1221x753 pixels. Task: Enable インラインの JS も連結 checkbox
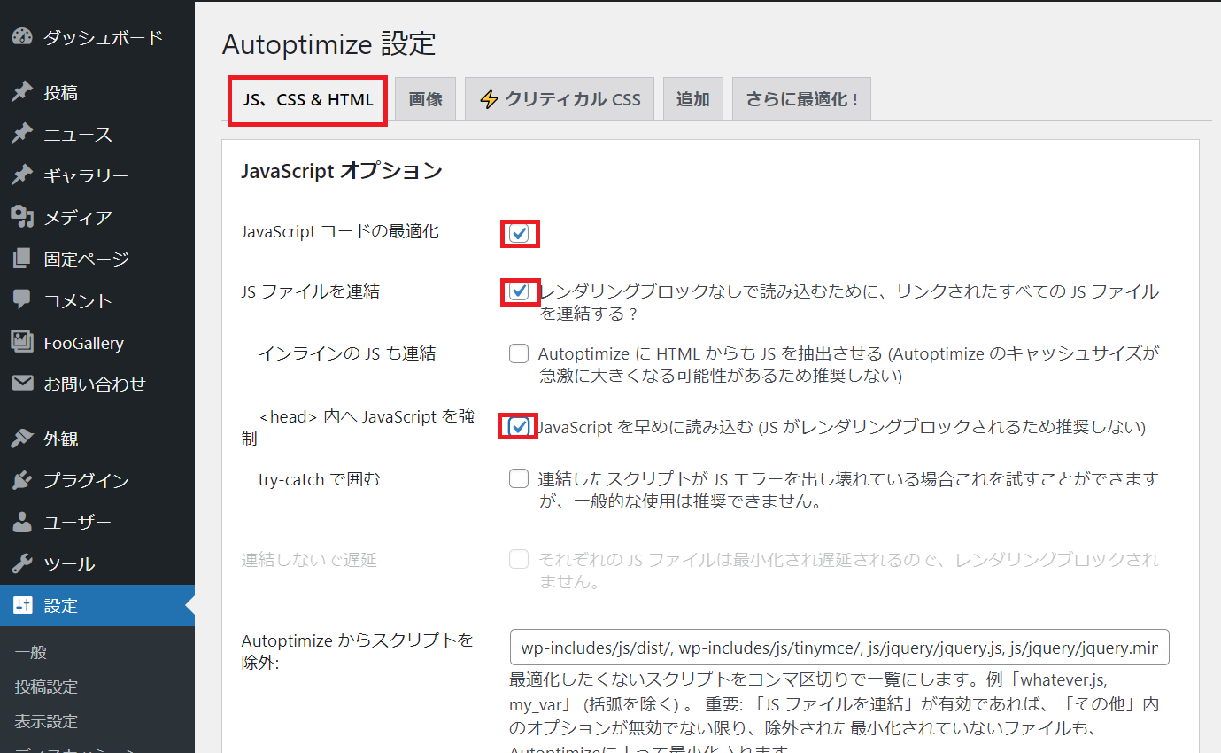(x=519, y=354)
